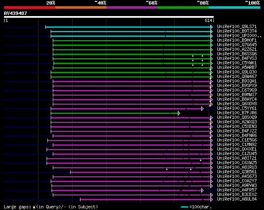Click the UniRef100_B4FNR6 label text
264x210 pixels.
237,136
